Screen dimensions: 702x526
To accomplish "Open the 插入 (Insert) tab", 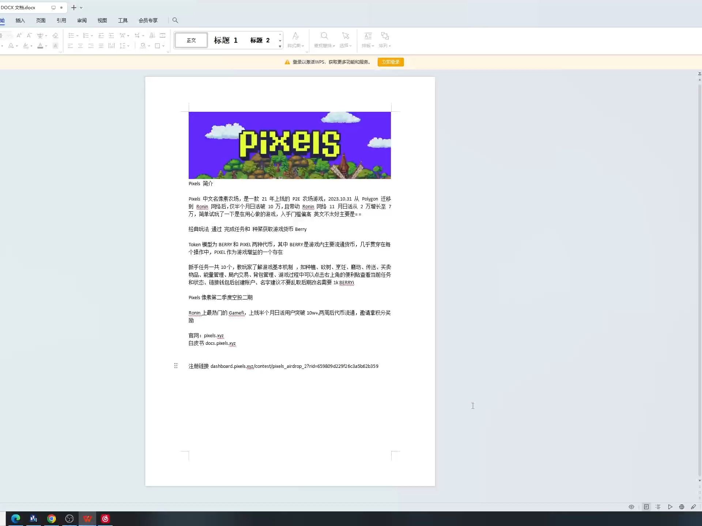I will [x=20, y=20].
